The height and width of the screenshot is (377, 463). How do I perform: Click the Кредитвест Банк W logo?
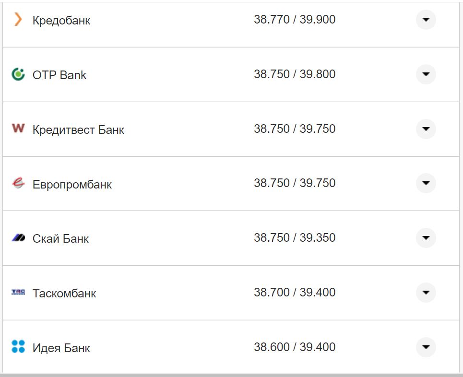pos(18,129)
